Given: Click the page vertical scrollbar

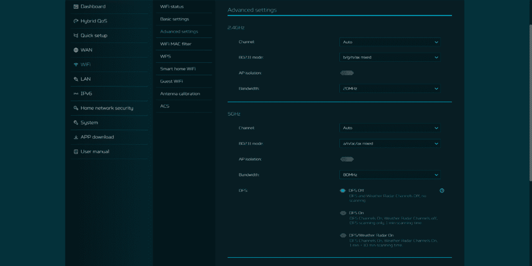Looking at the screenshot, I should [529, 104].
